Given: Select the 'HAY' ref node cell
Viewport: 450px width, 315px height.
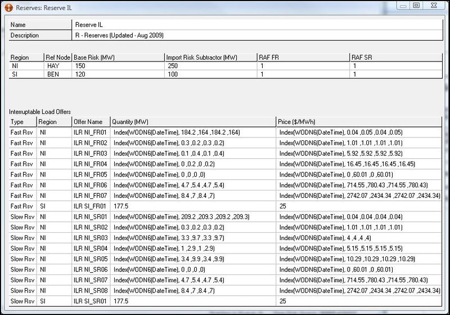Looking at the screenshot, I should click(58, 66).
